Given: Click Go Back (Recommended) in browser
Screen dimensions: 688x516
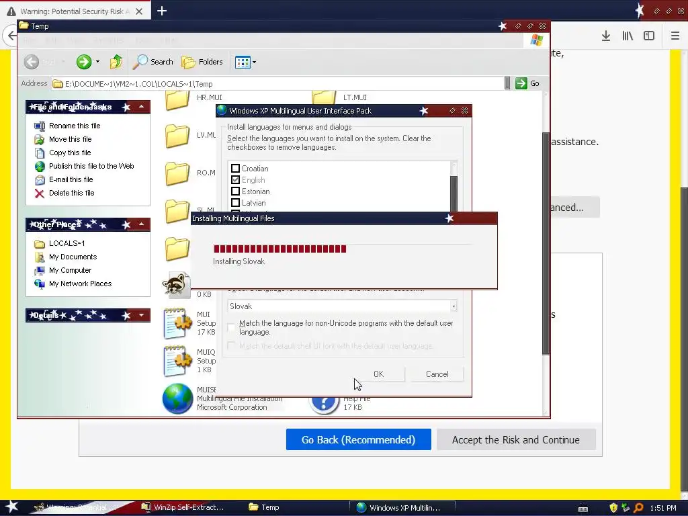Looking at the screenshot, I should (x=359, y=439).
